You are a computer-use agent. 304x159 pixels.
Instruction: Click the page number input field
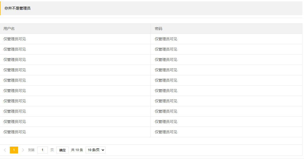pyautogui.click(x=43, y=150)
